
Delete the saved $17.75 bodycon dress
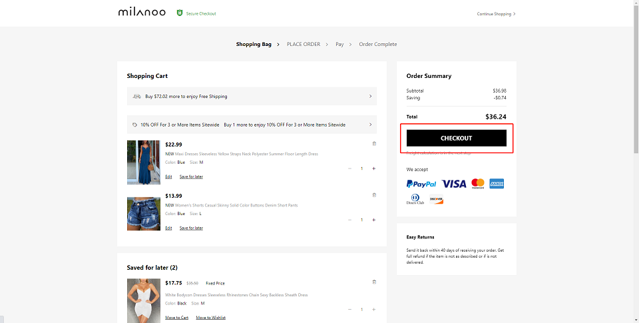(x=374, y=282)
